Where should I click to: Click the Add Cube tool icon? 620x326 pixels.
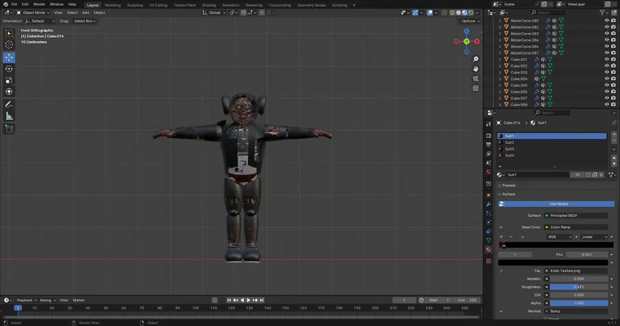pos(9,128)
